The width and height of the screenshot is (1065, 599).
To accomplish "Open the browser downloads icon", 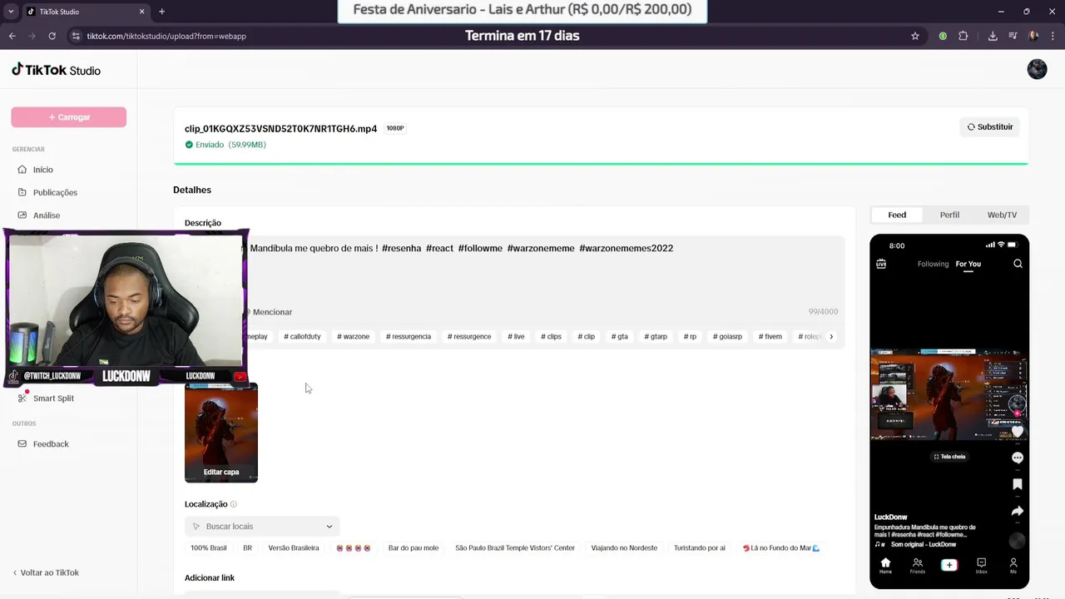I will 993,36.
